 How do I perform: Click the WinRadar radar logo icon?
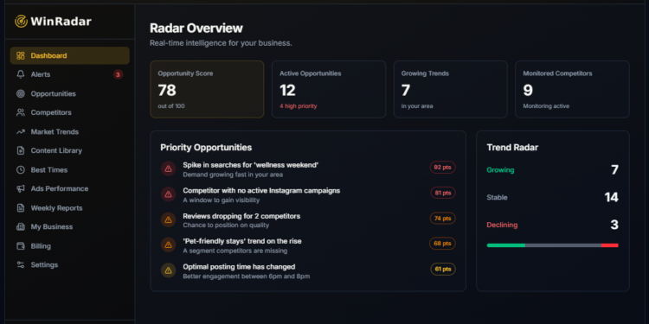[21, 22]
